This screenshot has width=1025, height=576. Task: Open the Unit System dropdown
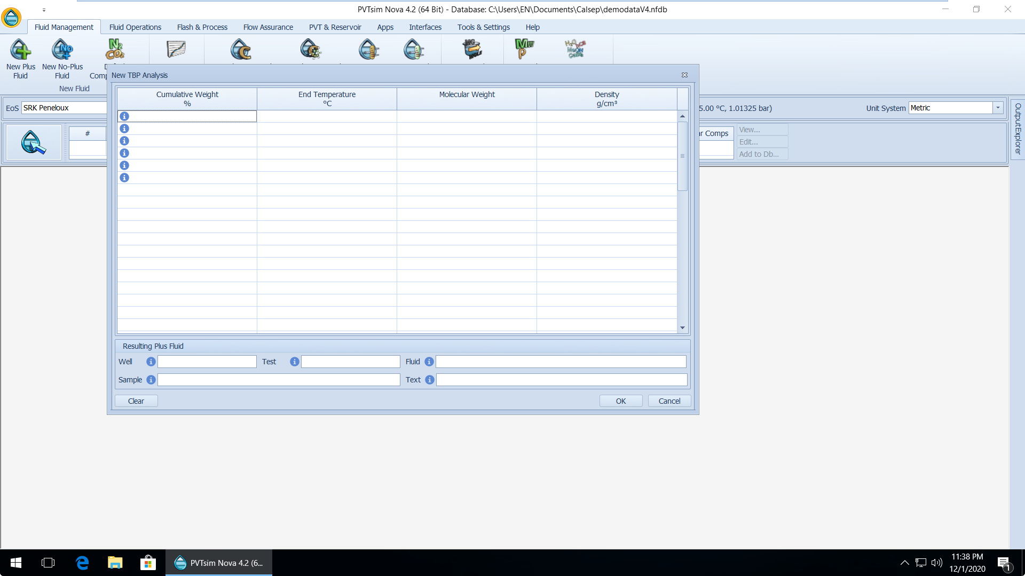[998, 108]
